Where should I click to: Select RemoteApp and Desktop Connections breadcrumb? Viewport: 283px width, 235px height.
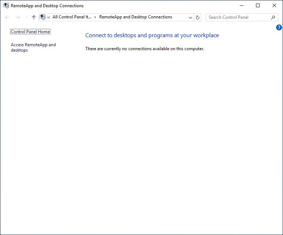click(136, 17)
